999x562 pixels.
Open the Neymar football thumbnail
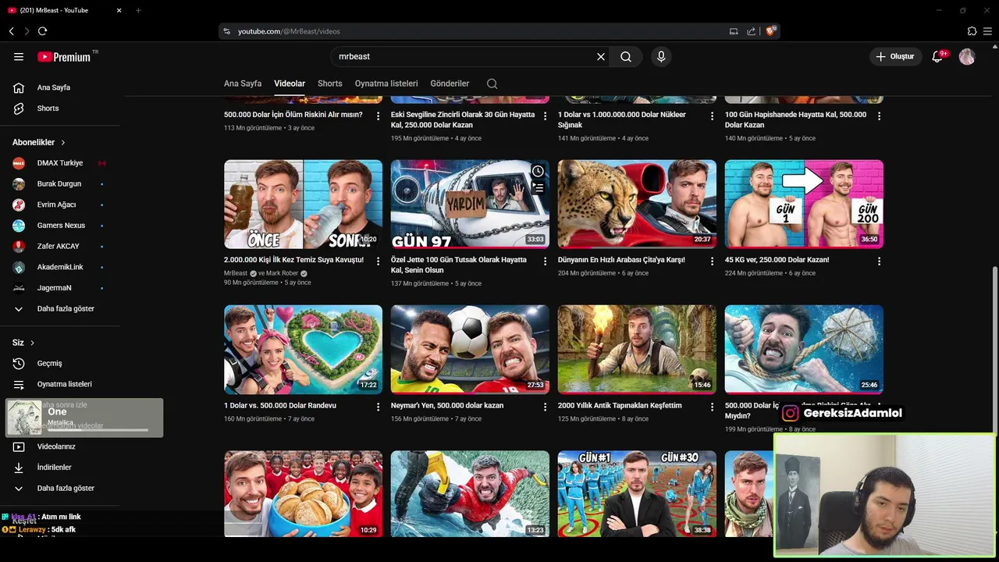[470, 350]
